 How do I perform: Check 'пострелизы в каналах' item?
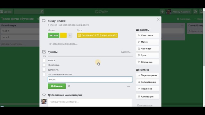click(x=44, y=74)
